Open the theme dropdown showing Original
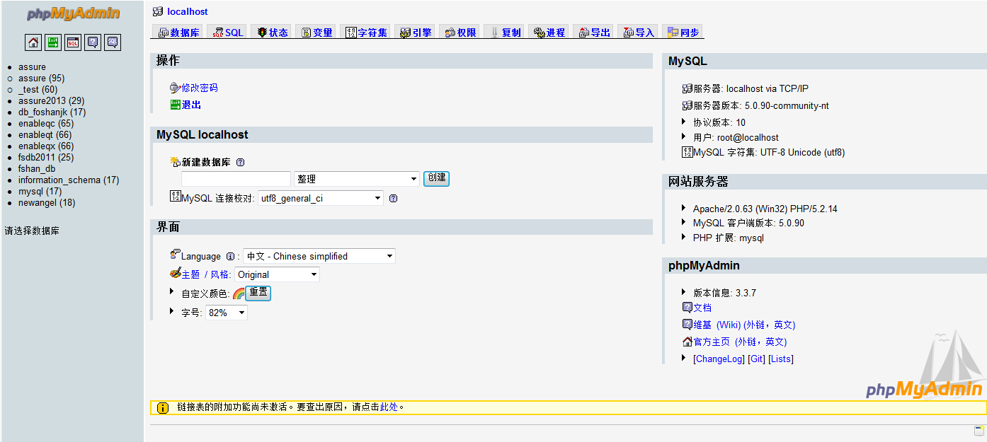Screen dimensions: 987x442 (x=277, y=275)
